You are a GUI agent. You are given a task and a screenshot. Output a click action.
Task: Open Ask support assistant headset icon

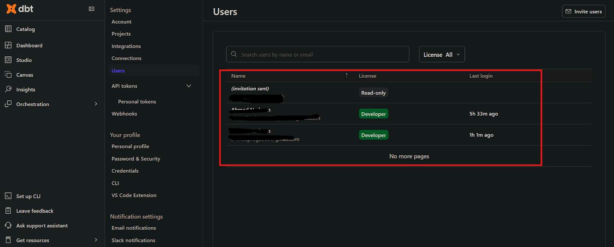pyautogui.click(x=8, y=226)
